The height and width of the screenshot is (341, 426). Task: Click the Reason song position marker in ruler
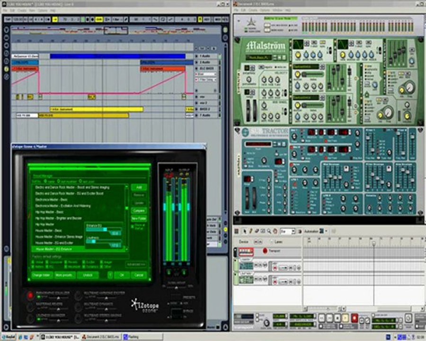click(374, 243)
